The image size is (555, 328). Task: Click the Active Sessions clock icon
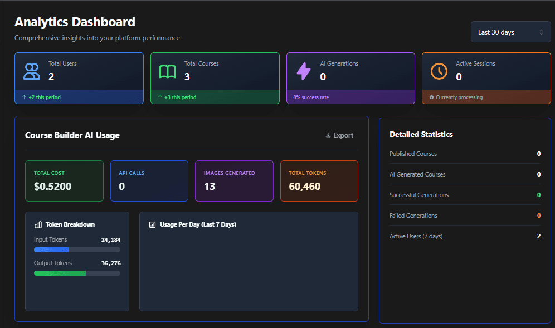click(x=439, y=71)
